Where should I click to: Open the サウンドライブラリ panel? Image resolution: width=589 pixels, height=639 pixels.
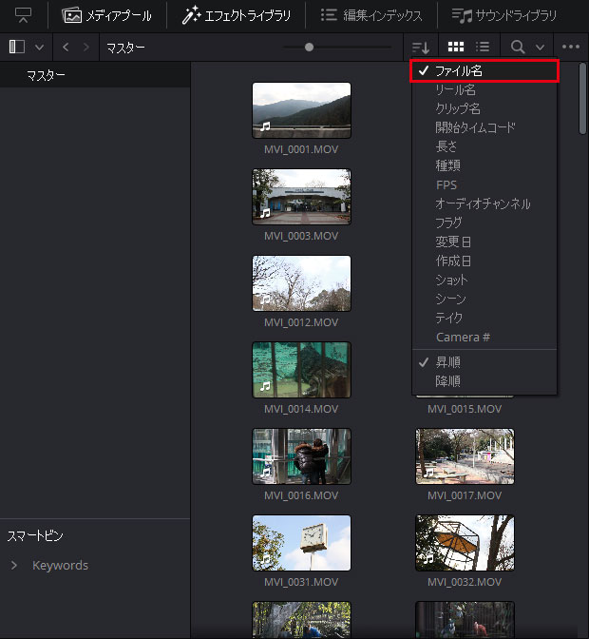[x=503, y=15]
